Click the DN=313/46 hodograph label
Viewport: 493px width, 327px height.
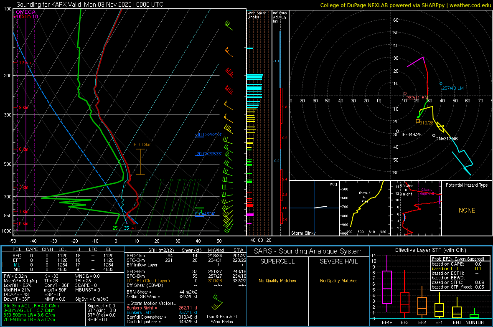[447, 139]
